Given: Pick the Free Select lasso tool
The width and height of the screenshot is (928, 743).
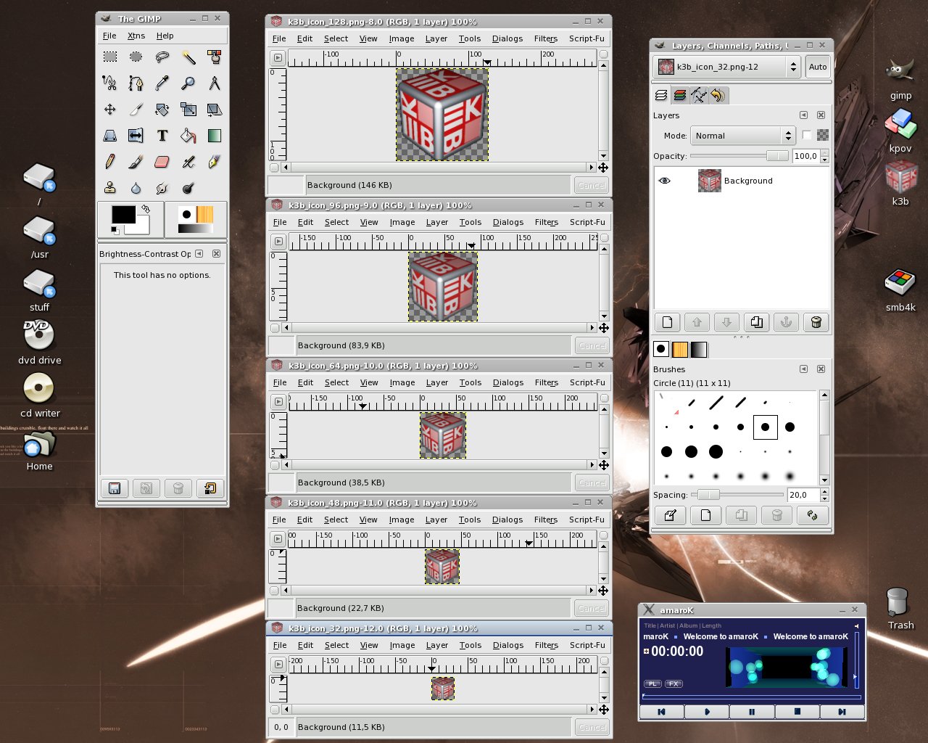Looking at the screenshot, I should pos(162,57).
